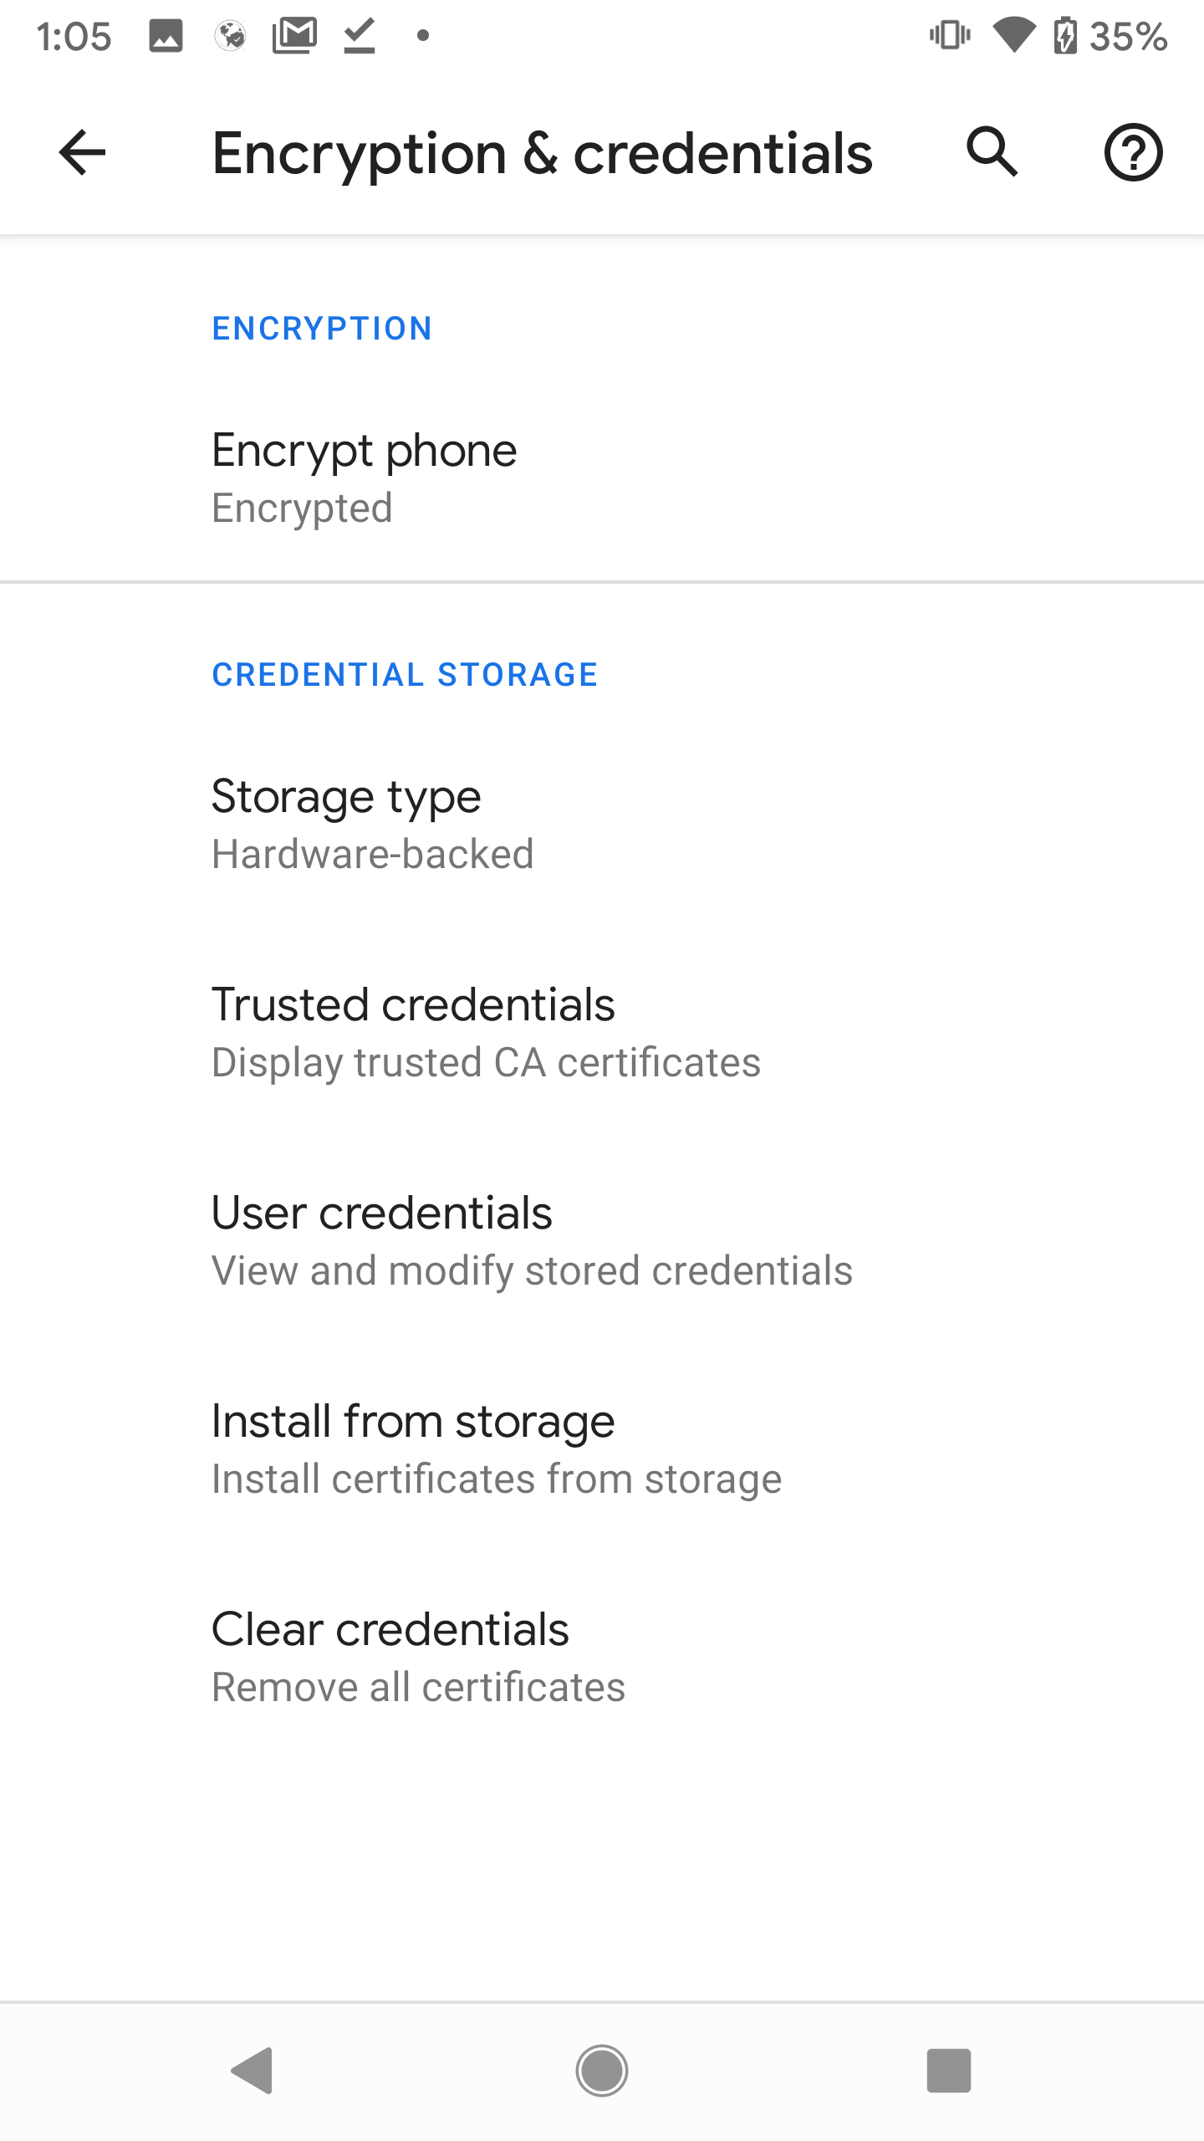Tap the battery charging status icon
The image size is (1204, 2141).
pos(1064,36)
